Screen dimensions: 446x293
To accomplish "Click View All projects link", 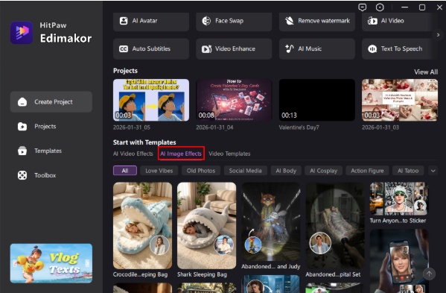I will (x=426, y=72).
